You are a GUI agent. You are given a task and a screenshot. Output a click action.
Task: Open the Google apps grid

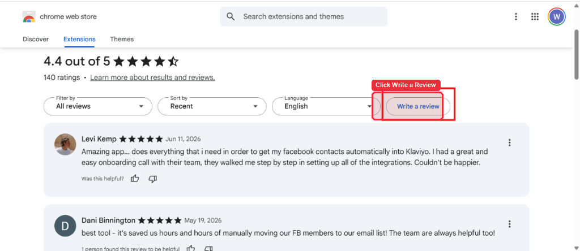click(535, 16)
